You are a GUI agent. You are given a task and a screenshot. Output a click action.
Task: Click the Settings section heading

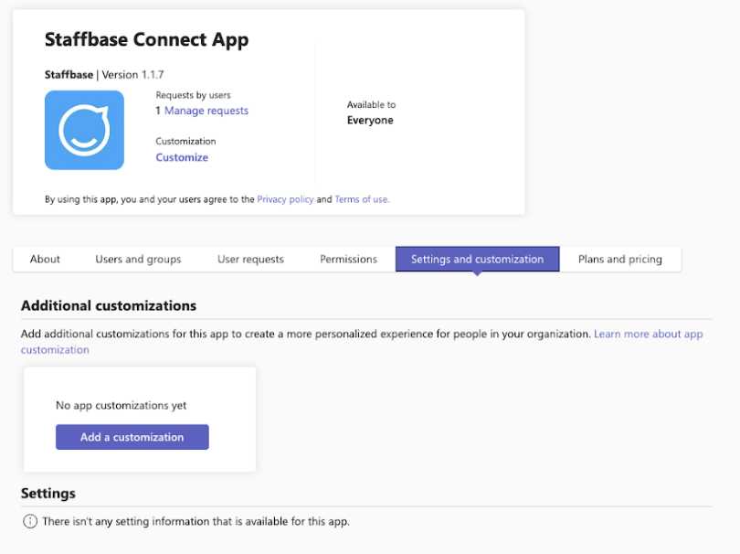[x=48, y=493]
